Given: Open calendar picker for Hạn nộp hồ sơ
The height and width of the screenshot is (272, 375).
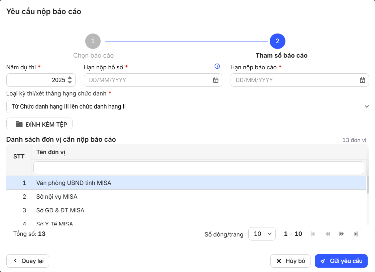Looking at the screenshot, I should tap(216, 80).
